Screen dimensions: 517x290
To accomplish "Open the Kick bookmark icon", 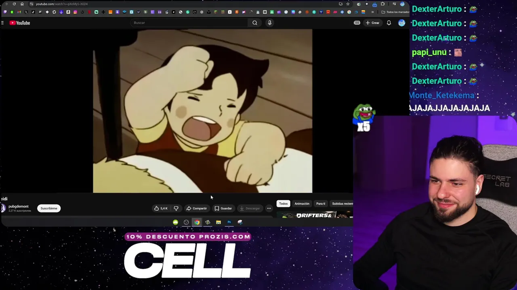I will coord(12,12).
